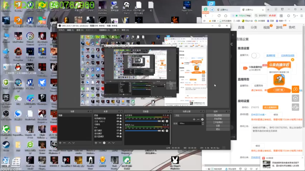The height and width of the screenshot is (171, 305).
Task: Remove the selected source with the minus icon
Action: (100, 143)
